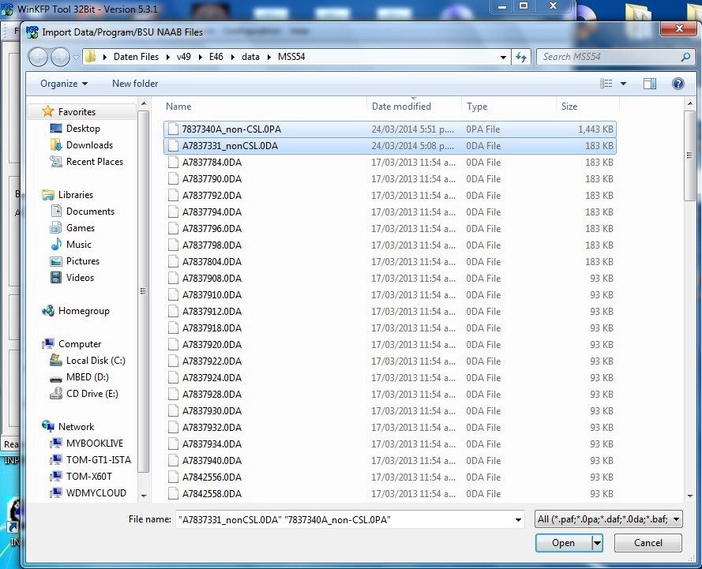Image resolution: width=702 pixels, height=569 pixels.
Task: Click the search magnifier icon
Action: tap(685, 57)
